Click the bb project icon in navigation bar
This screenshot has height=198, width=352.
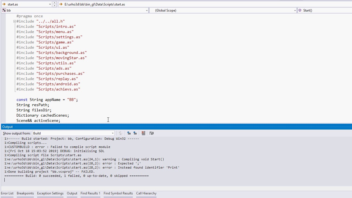4,10
